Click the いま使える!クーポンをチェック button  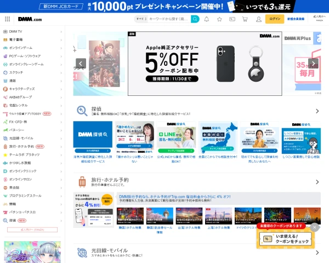pos(285,239)
